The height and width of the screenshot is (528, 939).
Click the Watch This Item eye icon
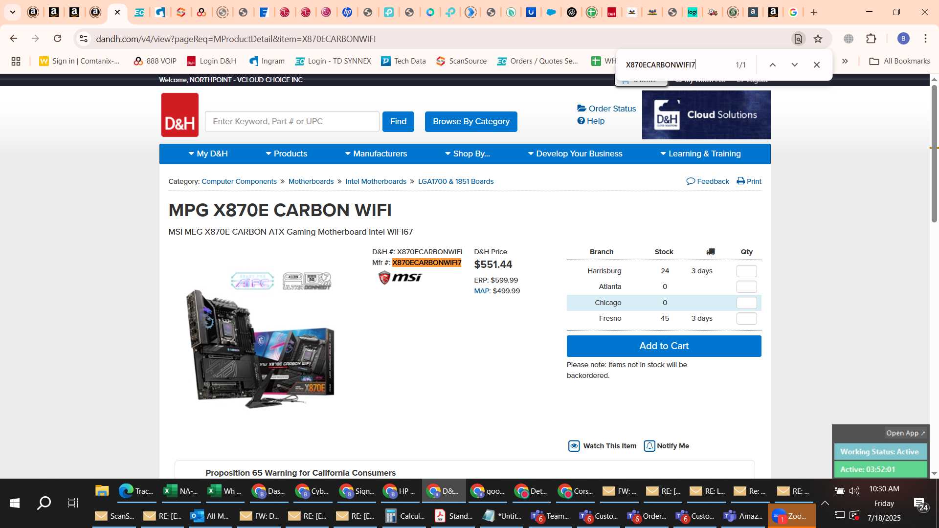574,446
